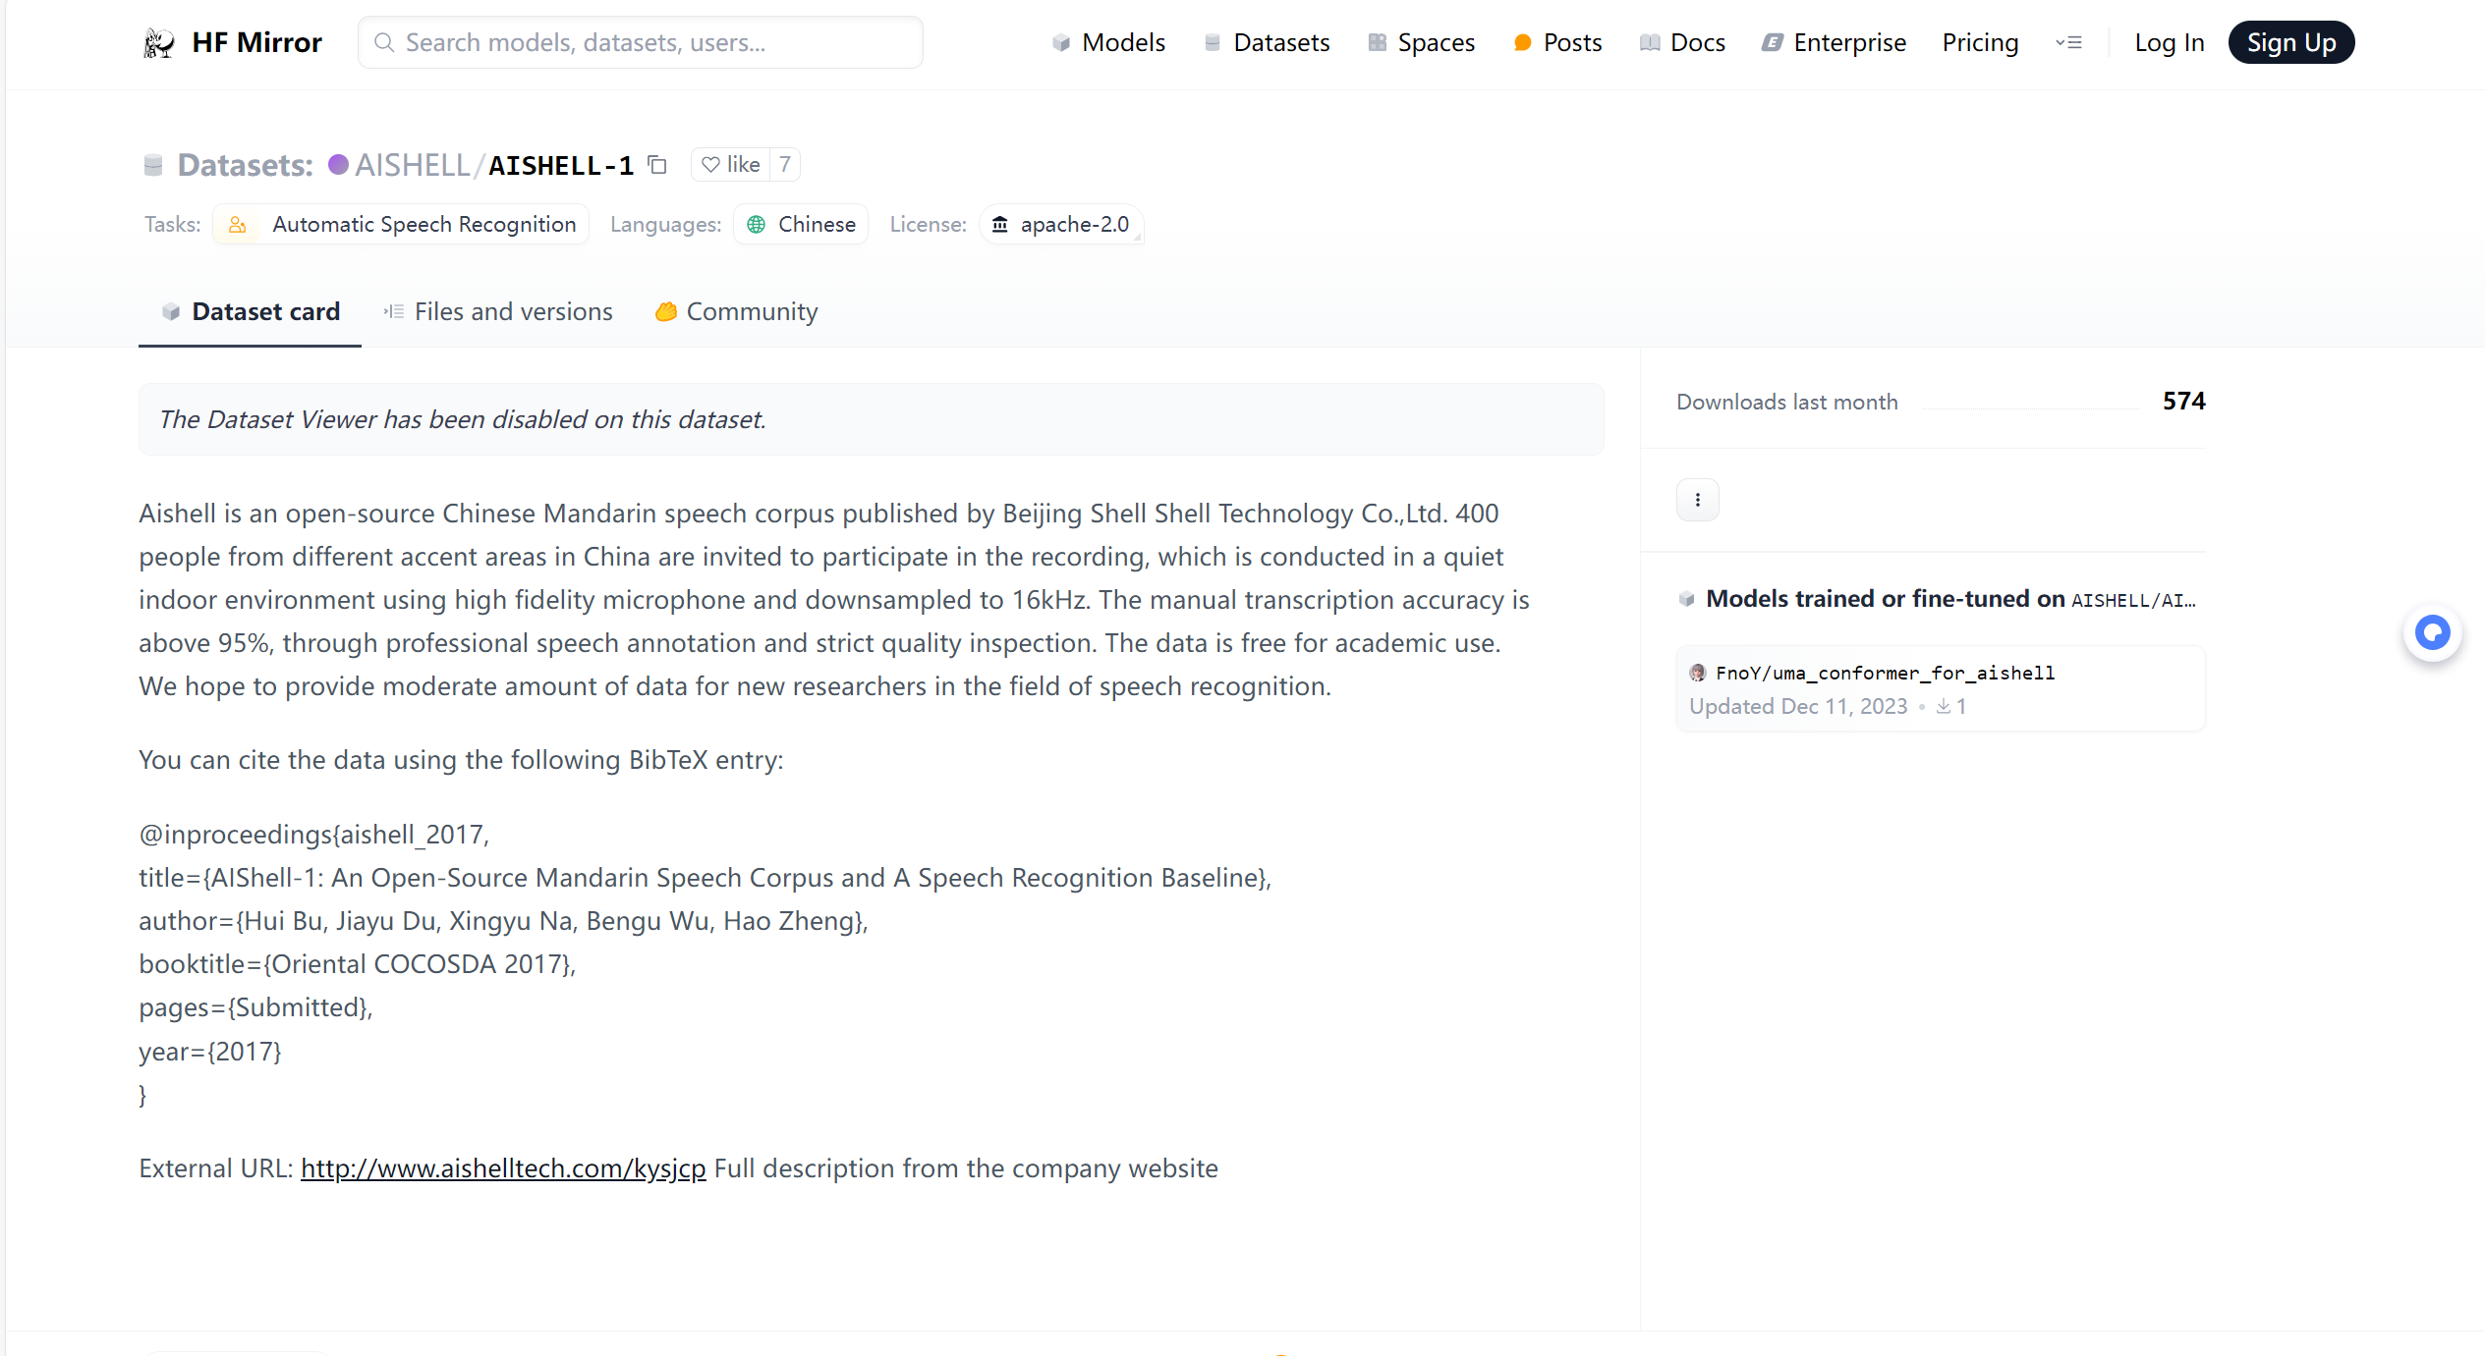This screenshot has width=2485, height=1356.
Task: Click FnoY user avatar in model card
Action: click(x=1697, y=673)
